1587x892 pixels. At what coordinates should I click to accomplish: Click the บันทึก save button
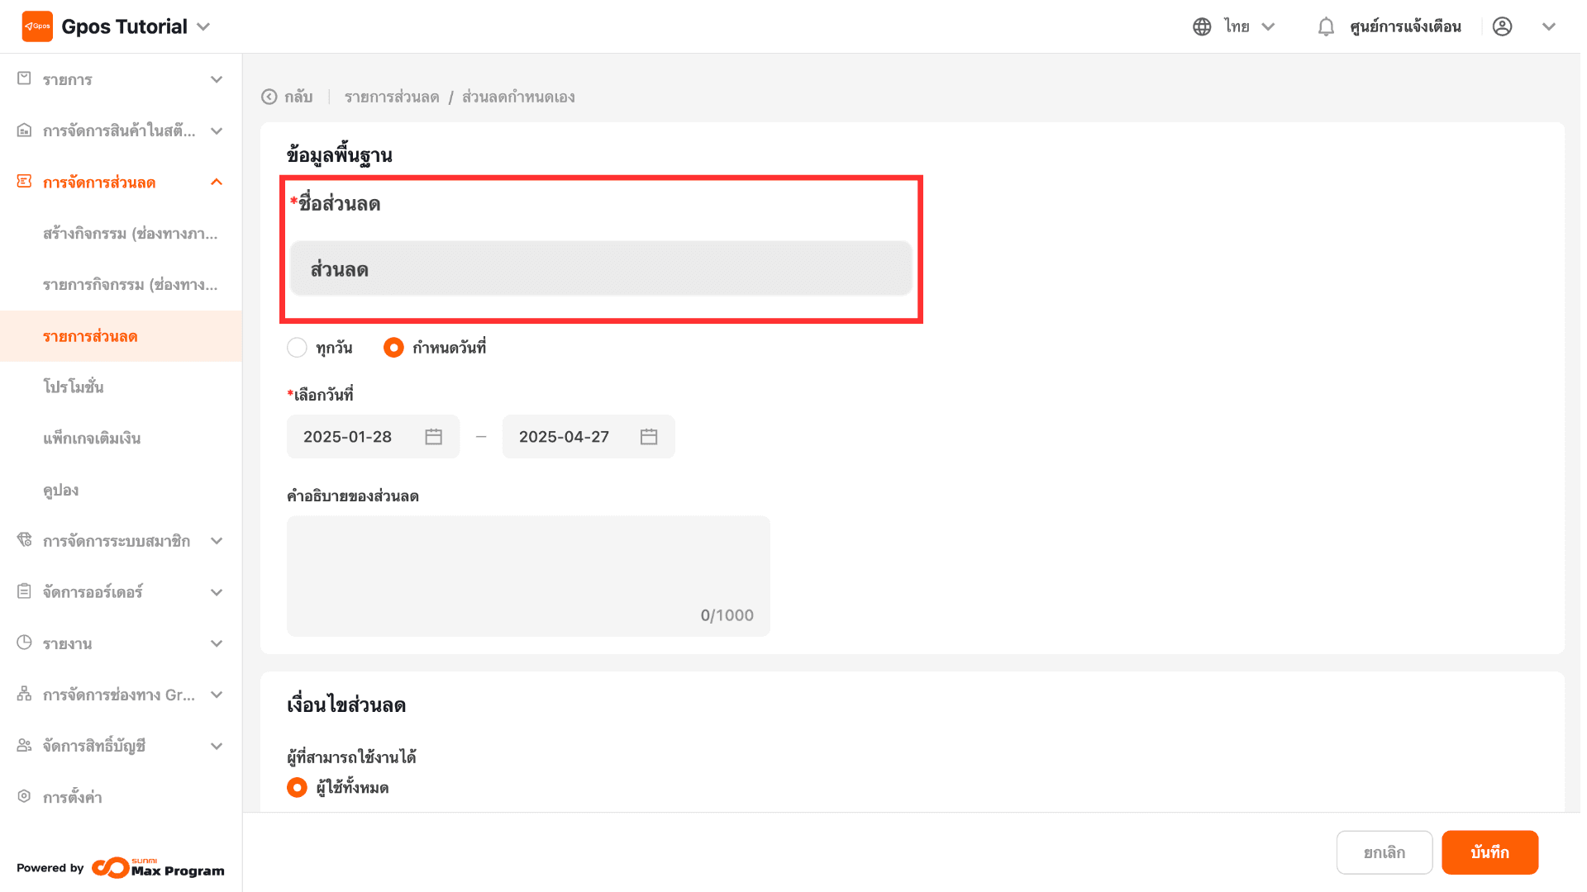(x=1489, y=852)
